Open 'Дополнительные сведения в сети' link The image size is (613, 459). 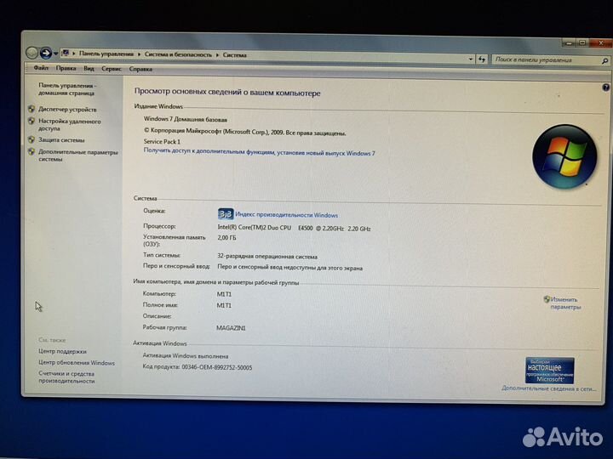pos(548,388)
